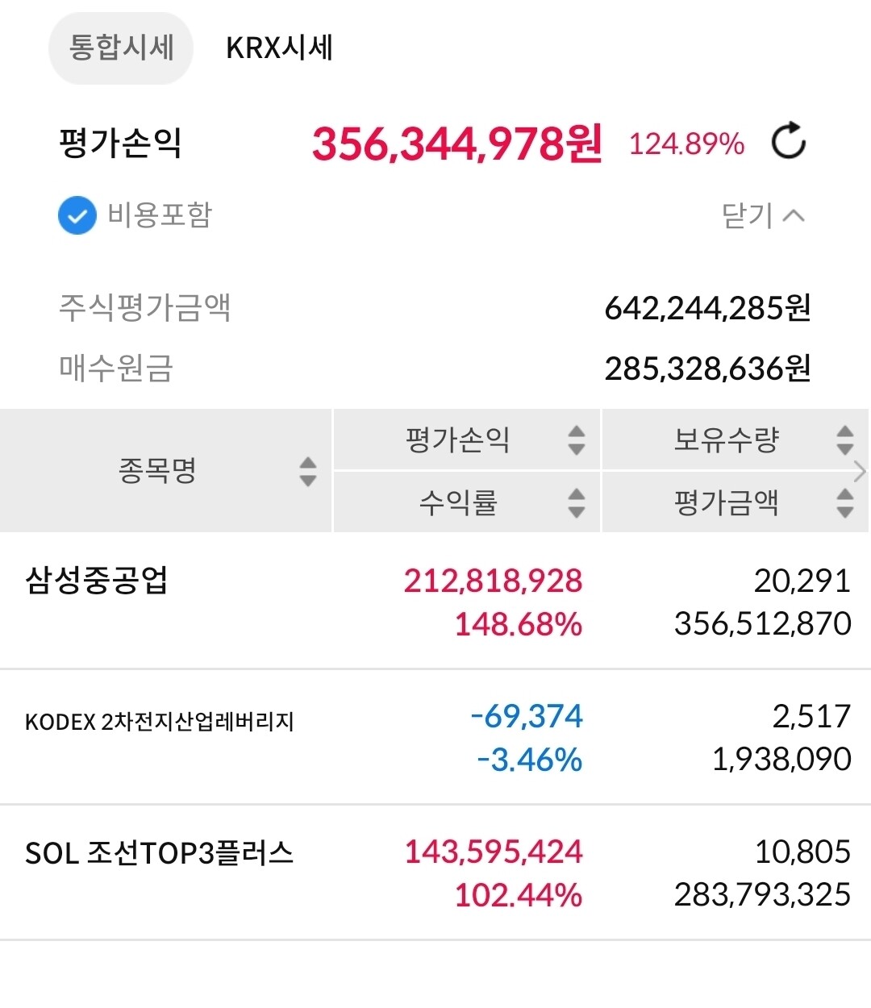Open KODEX 2차전지산업레버리지 holding
Screen dimensions: 871x1008
coord(160,721)
